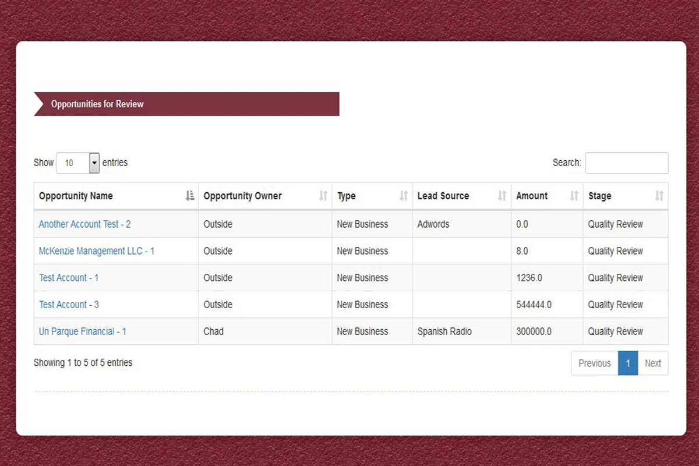Sort by Opportunity Owner column arrows
Screen dimensions: 699x466
click(323, 196)
